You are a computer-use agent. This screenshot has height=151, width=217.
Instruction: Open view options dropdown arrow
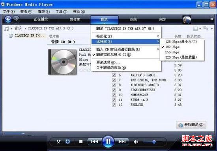[x=212, y=29]
